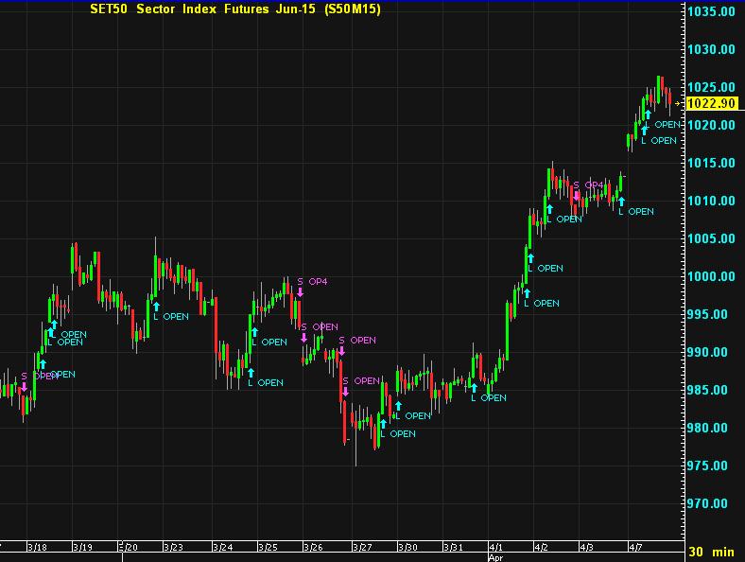Click the Apr month label below the axis

click(x=495, y=558)
